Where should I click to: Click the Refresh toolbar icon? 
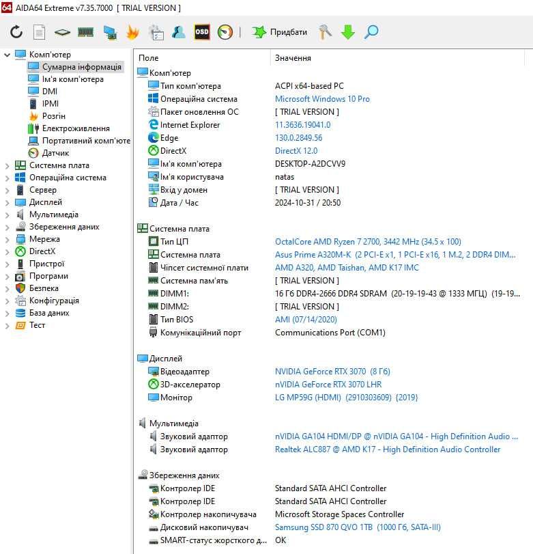[16, 32]
